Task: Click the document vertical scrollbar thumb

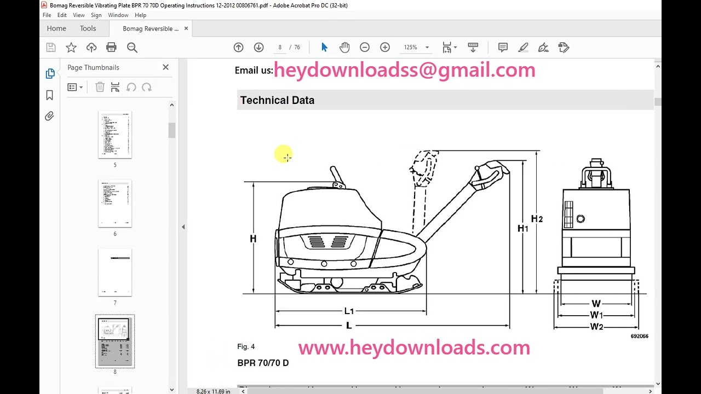Action: tap(658, 101)
